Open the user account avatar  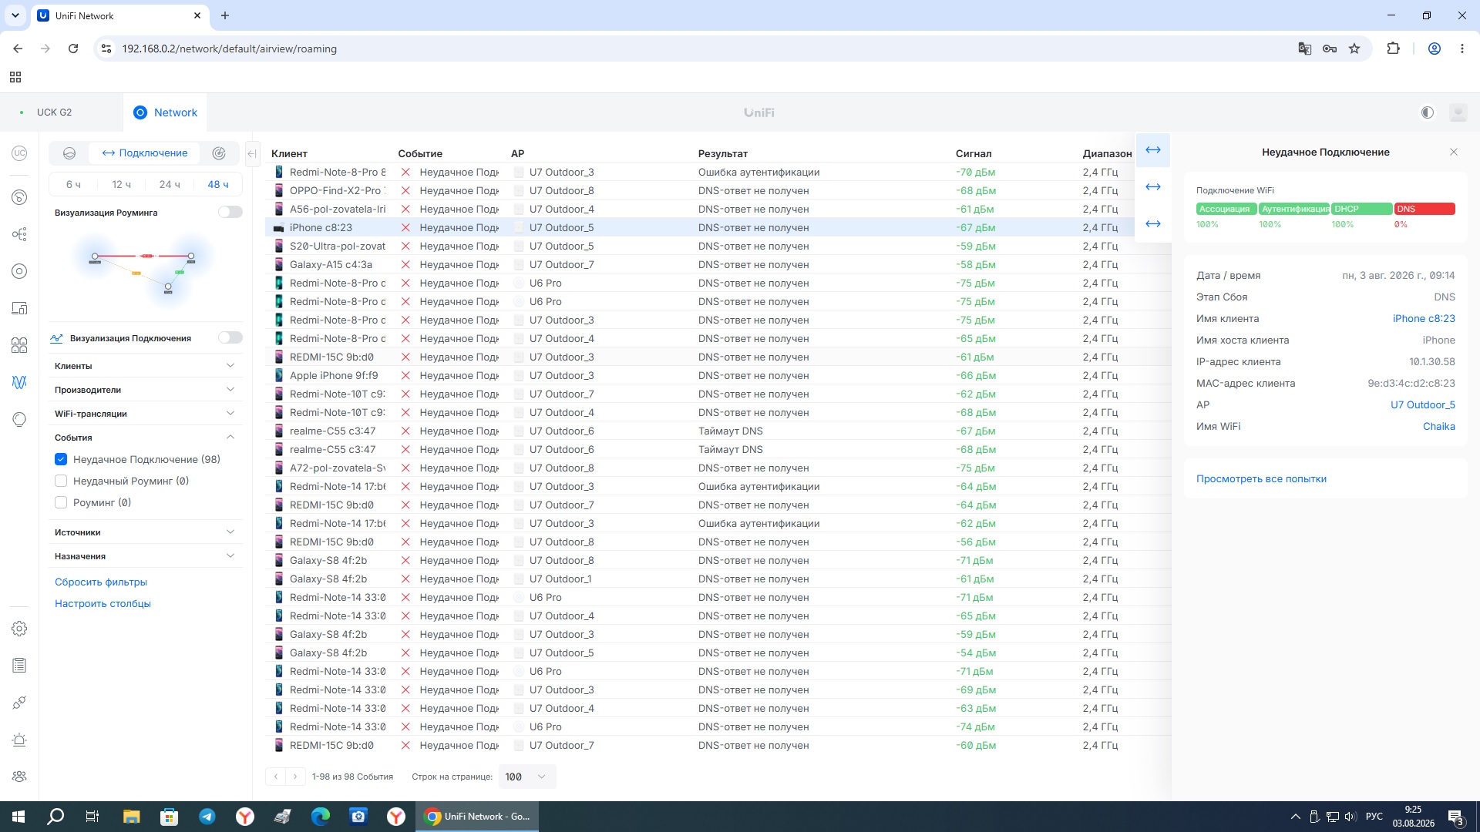(1458, 112)
